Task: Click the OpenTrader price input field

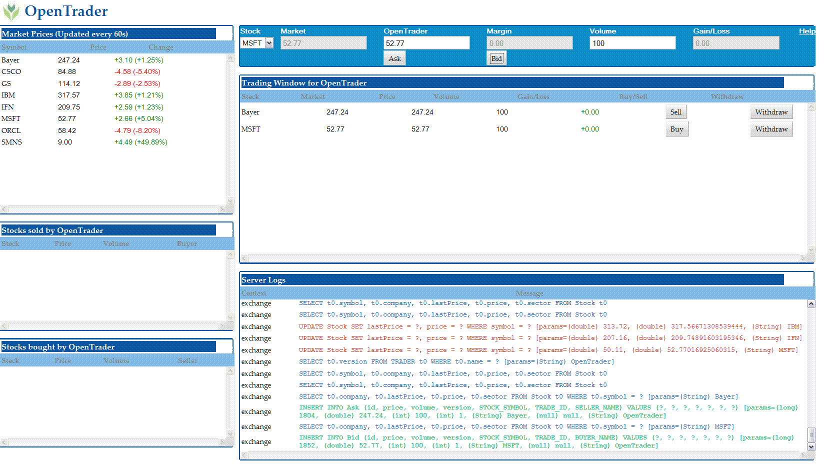Action: coord(426,42)
